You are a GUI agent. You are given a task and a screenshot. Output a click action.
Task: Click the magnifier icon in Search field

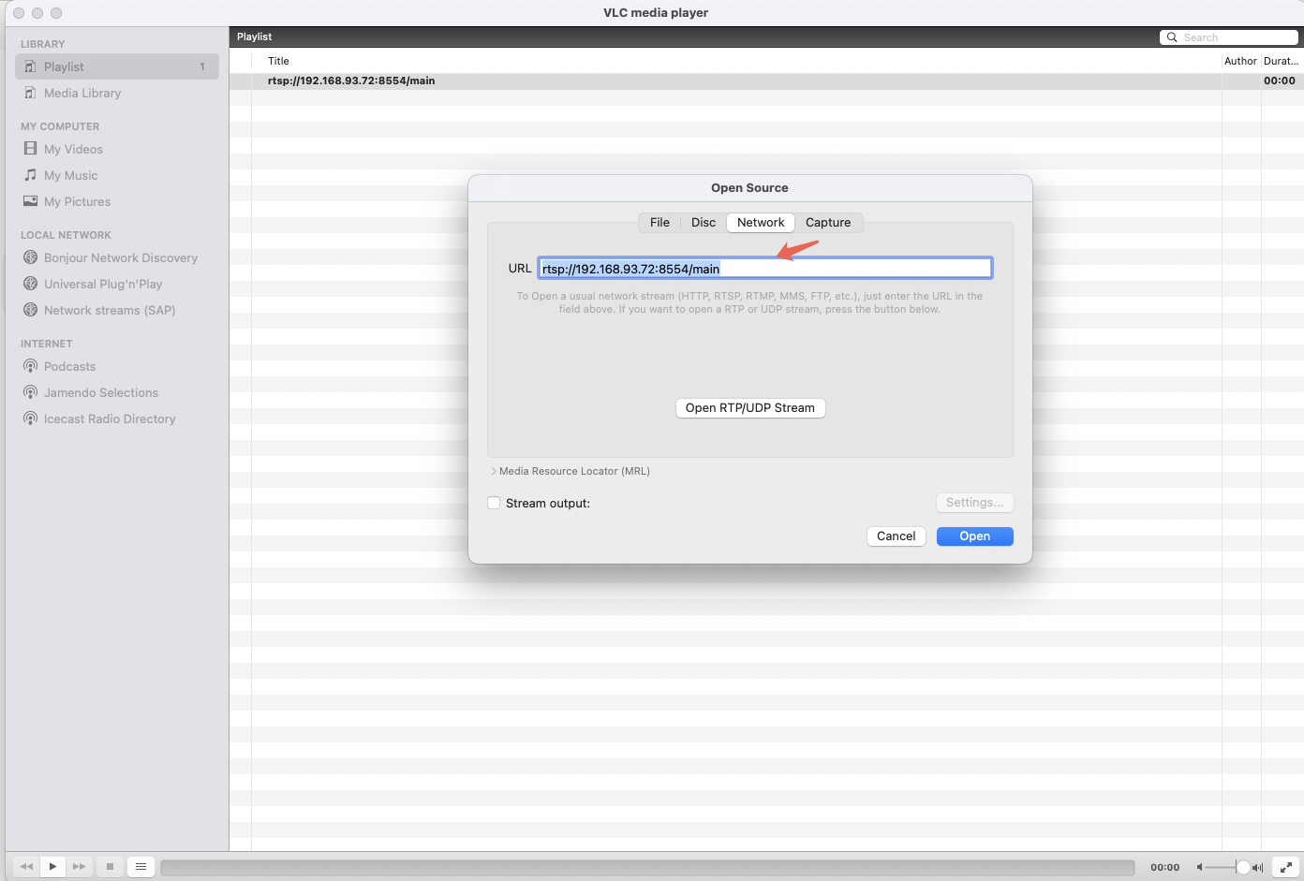click(x=1172, y=37)
